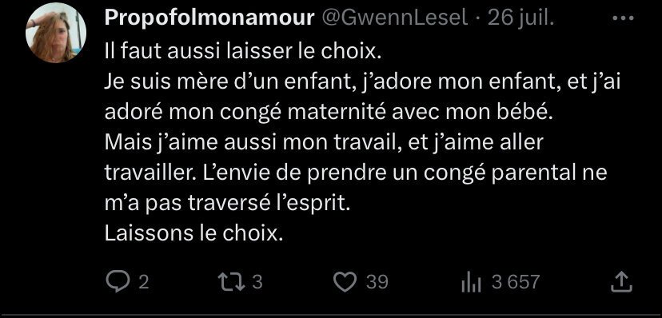
Task: Click the retweet count 3
Action: pyautogui.click(x=257, y=282)
